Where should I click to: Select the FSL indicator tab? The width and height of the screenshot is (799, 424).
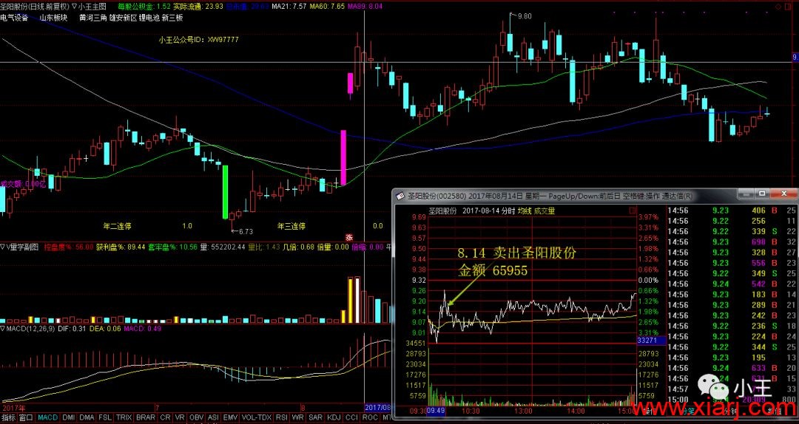(x=105, y=417)
